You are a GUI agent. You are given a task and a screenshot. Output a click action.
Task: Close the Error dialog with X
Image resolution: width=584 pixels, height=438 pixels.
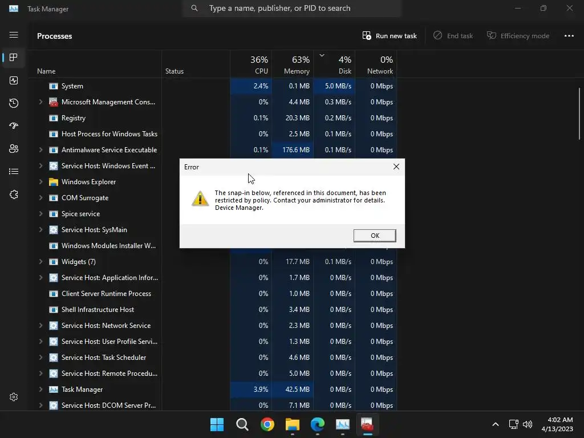pyautogui.click(x=396, y=167)
